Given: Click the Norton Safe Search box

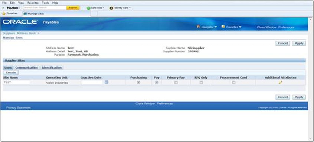Looking at the screenshot, I should tap(45, 8).
